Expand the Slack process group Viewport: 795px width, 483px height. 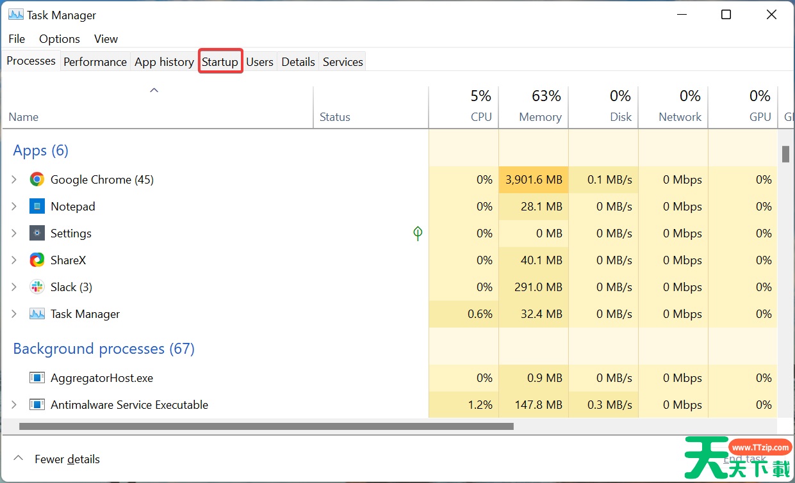(x=14, y=287)
